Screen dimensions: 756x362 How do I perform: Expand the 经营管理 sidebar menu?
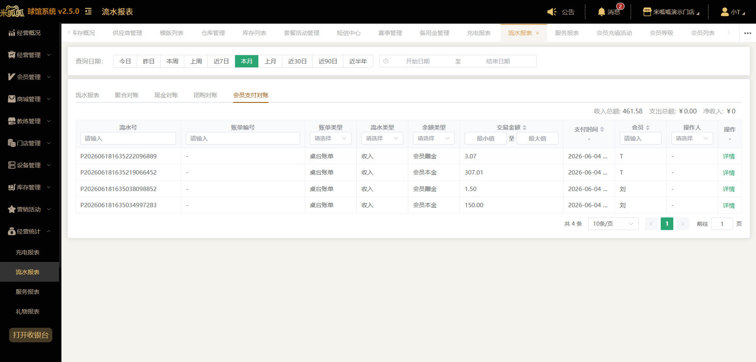[30, 55]
